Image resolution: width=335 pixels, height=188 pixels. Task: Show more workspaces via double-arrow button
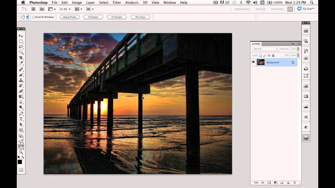290,9
